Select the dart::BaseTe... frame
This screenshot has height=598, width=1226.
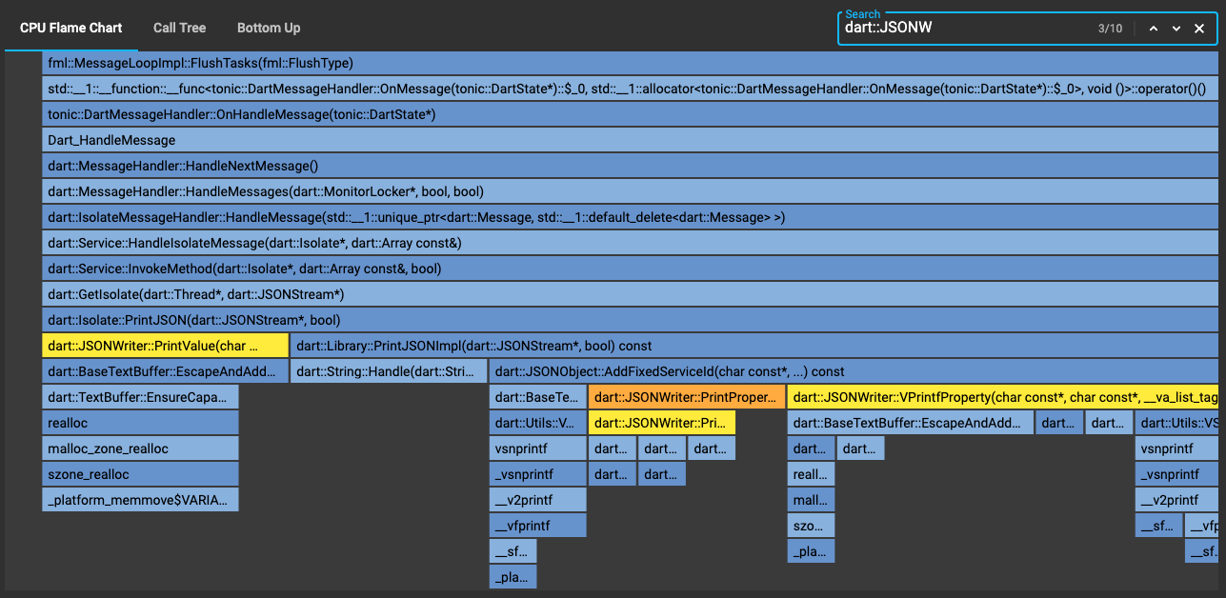(538, 397)
